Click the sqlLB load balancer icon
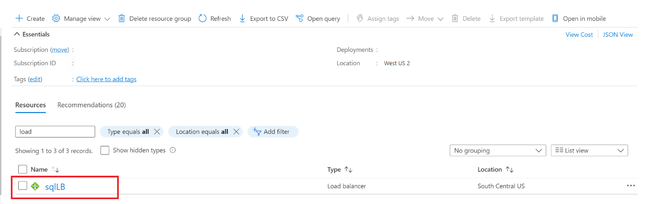 coord(35,186)
